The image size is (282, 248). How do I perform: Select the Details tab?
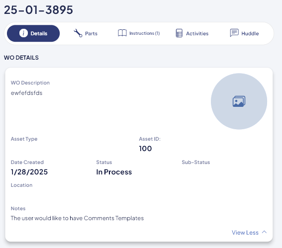[x=33, y=33]
